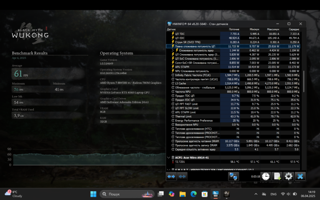This screenshot has height=200, width=320.
Task: Click the volume speaker tray icon
Action: [x=288, y=194]
